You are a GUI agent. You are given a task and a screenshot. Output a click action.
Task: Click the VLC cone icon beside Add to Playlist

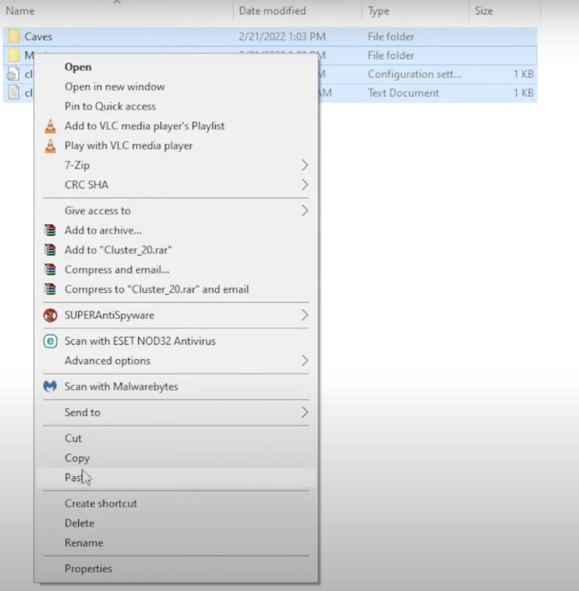click(50, 126)
